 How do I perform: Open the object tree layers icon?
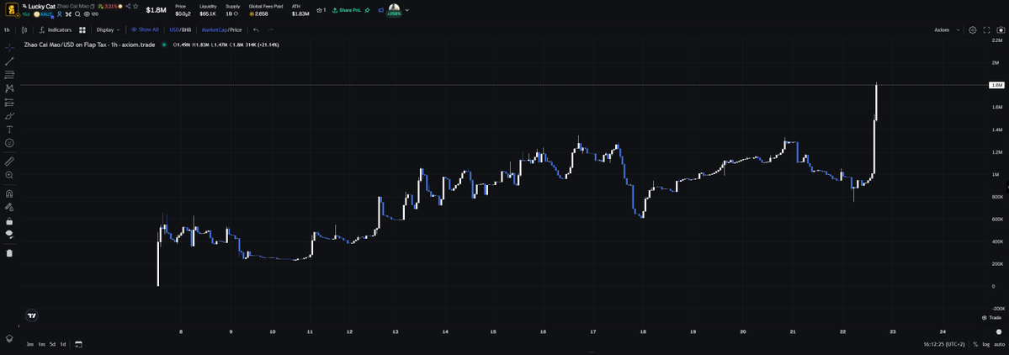point(9,338)
